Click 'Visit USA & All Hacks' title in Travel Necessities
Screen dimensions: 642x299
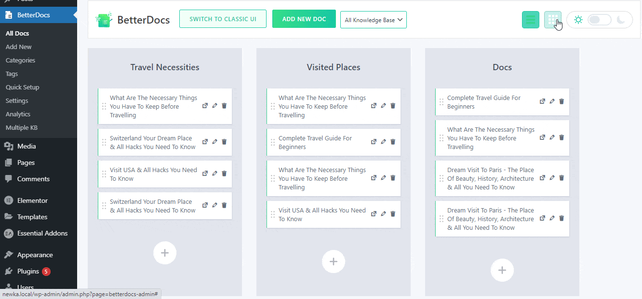click(x=153, y=174)
